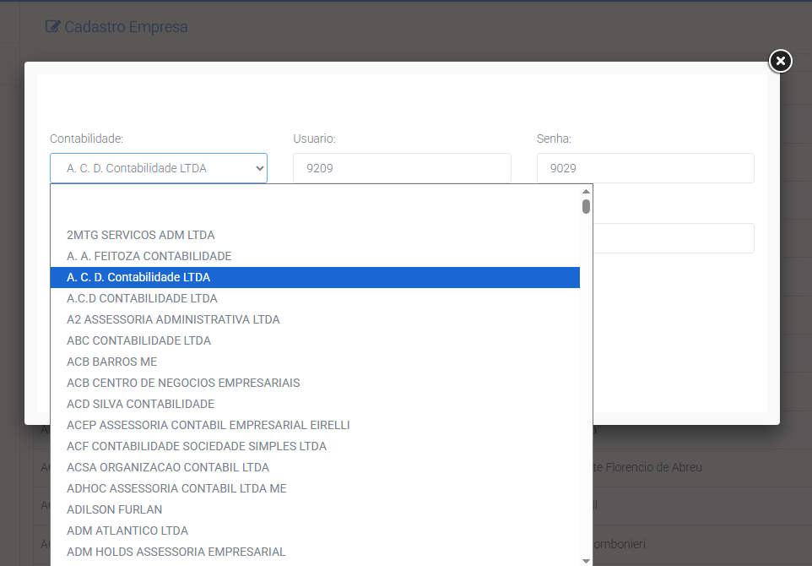Click the dropdown list scrollbar thumb

point(586,206)
